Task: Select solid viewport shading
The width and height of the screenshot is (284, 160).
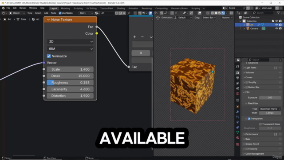Action: [216, 13]
